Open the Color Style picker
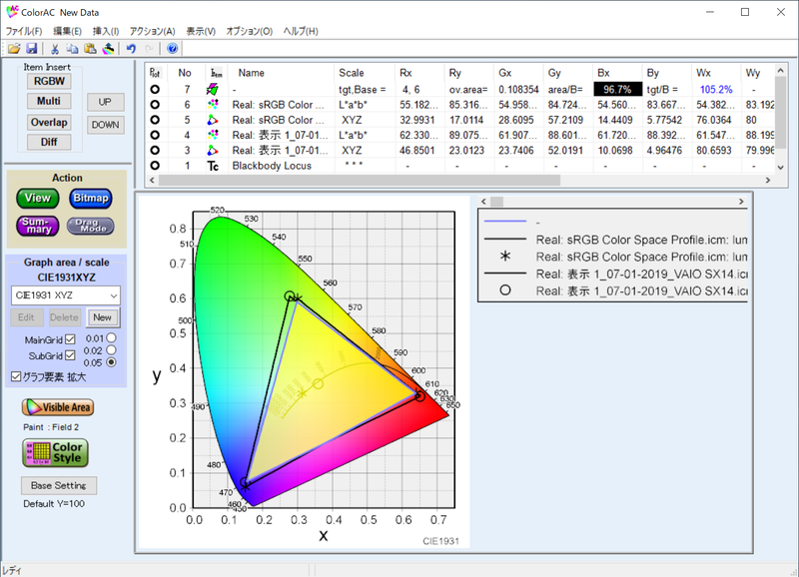The height and width of the screenshot is (577, 799). tap(55, 452)
